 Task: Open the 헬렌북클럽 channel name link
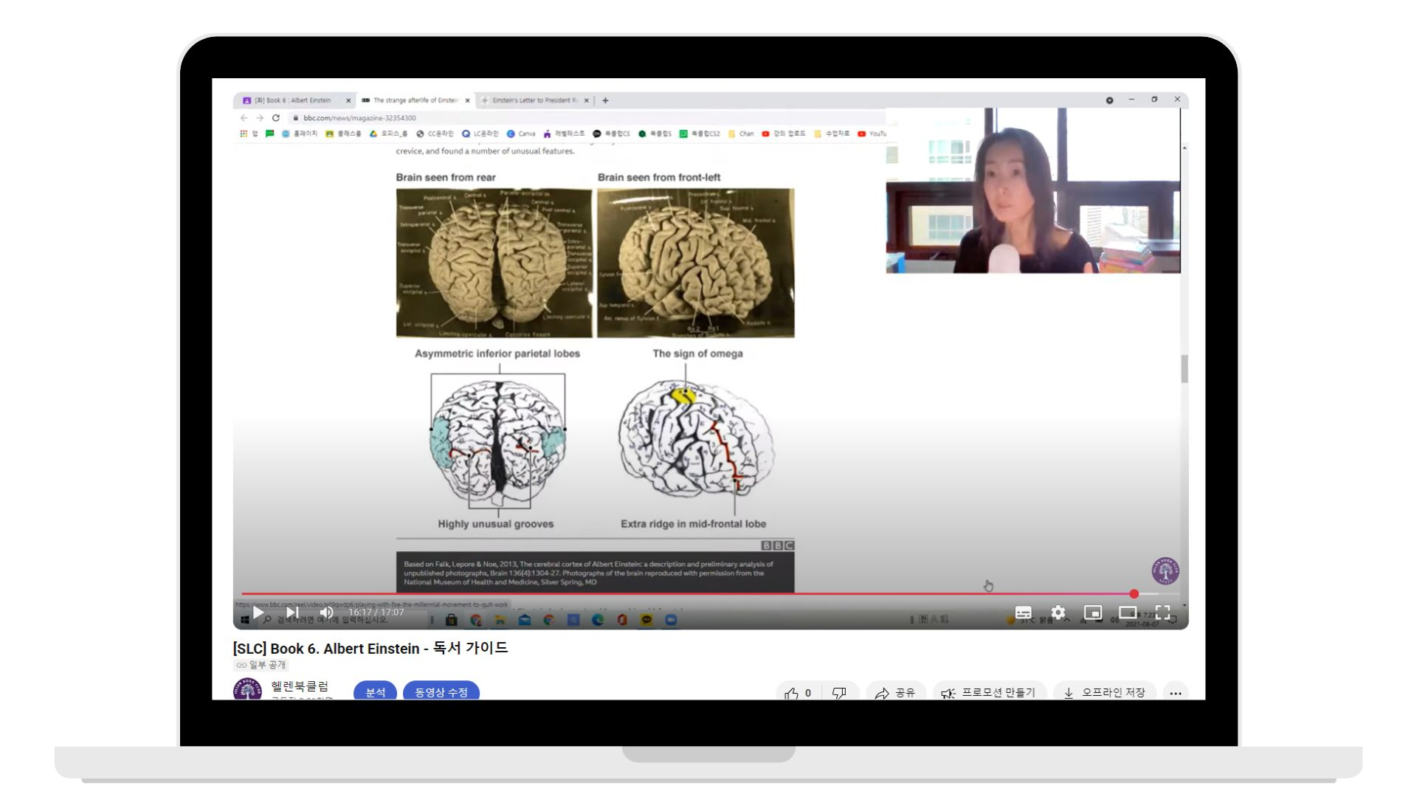[300, 686]
